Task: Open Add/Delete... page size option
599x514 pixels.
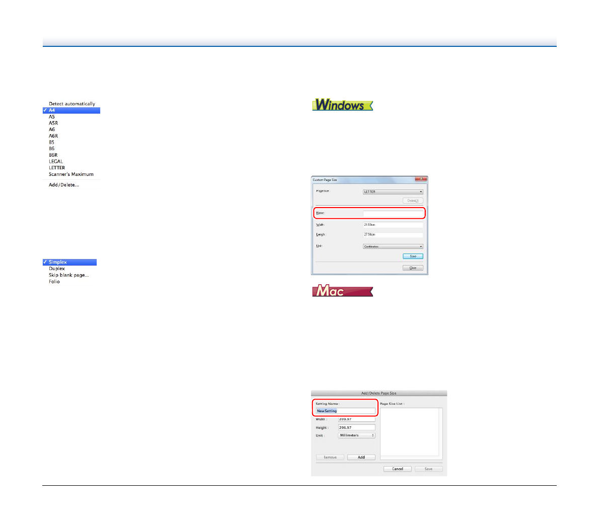Action: click(64, 185)
